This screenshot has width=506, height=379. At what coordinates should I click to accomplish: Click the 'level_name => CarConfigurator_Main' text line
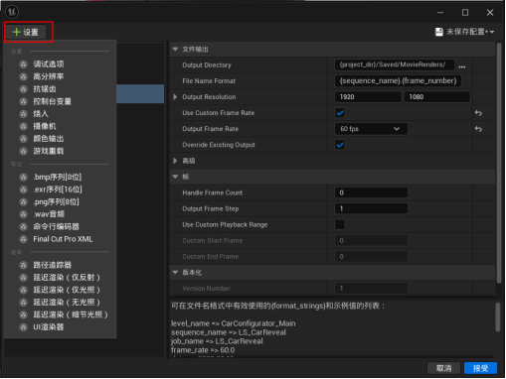(x=234, y=323)
